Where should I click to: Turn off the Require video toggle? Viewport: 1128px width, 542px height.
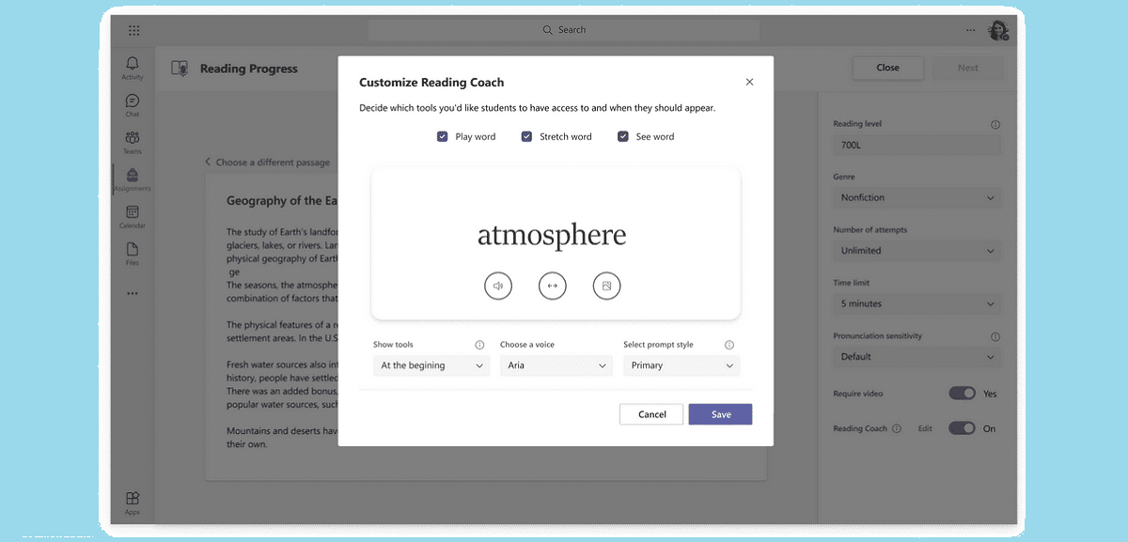point(962,394)
